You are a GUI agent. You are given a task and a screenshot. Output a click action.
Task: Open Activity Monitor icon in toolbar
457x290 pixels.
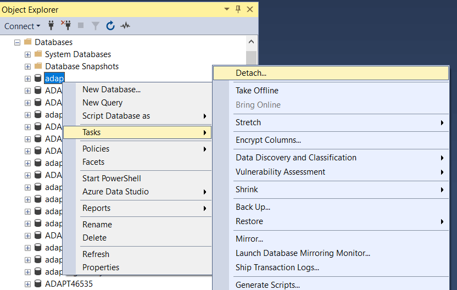(125, 26)
